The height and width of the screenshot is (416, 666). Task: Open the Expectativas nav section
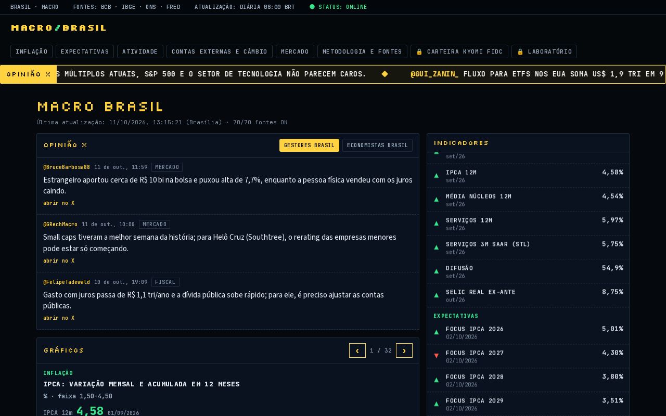85,51
